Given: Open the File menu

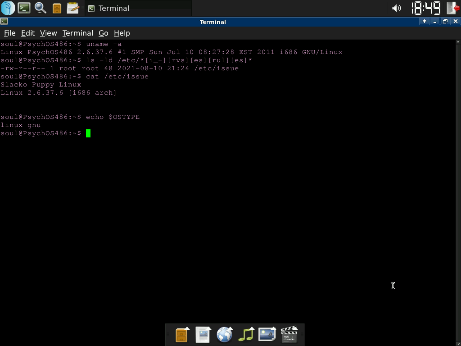Looking at the screenshot, I should [x=10, y=33].
